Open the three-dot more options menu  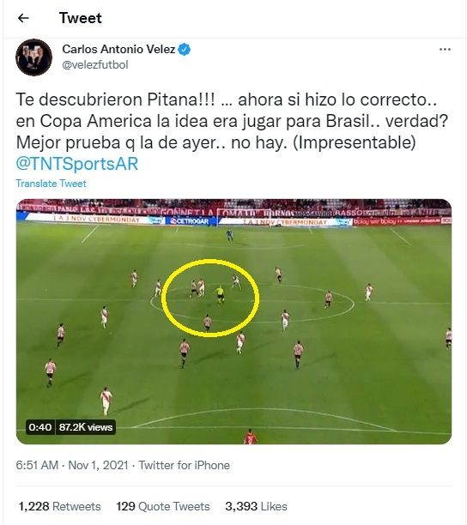tap(445, 50)
